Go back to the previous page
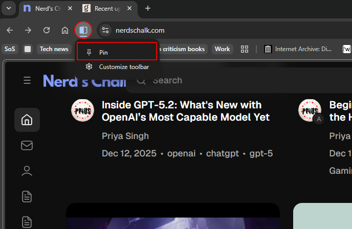 coord(10,30)
